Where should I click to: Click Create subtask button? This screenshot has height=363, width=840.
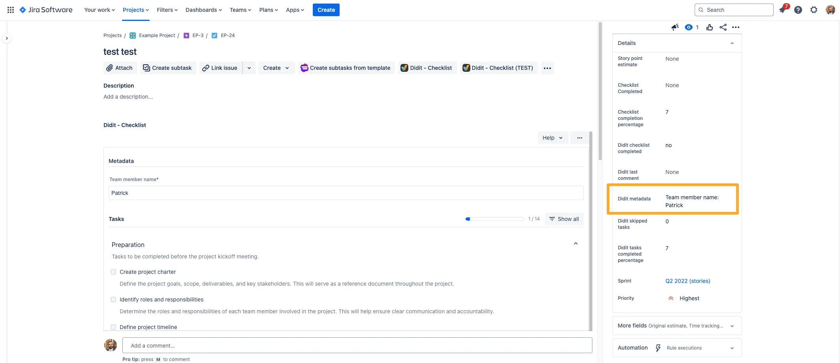point(167,68)
